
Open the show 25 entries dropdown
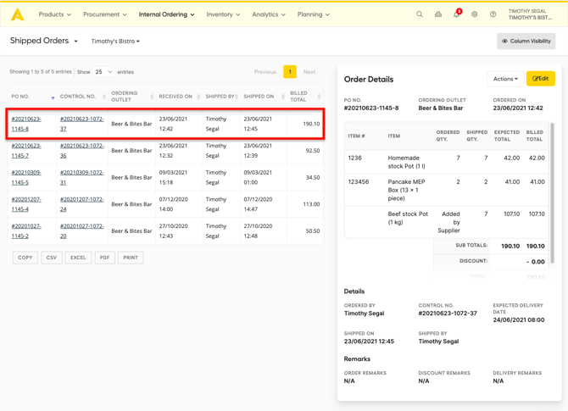[x=103, y=72]
